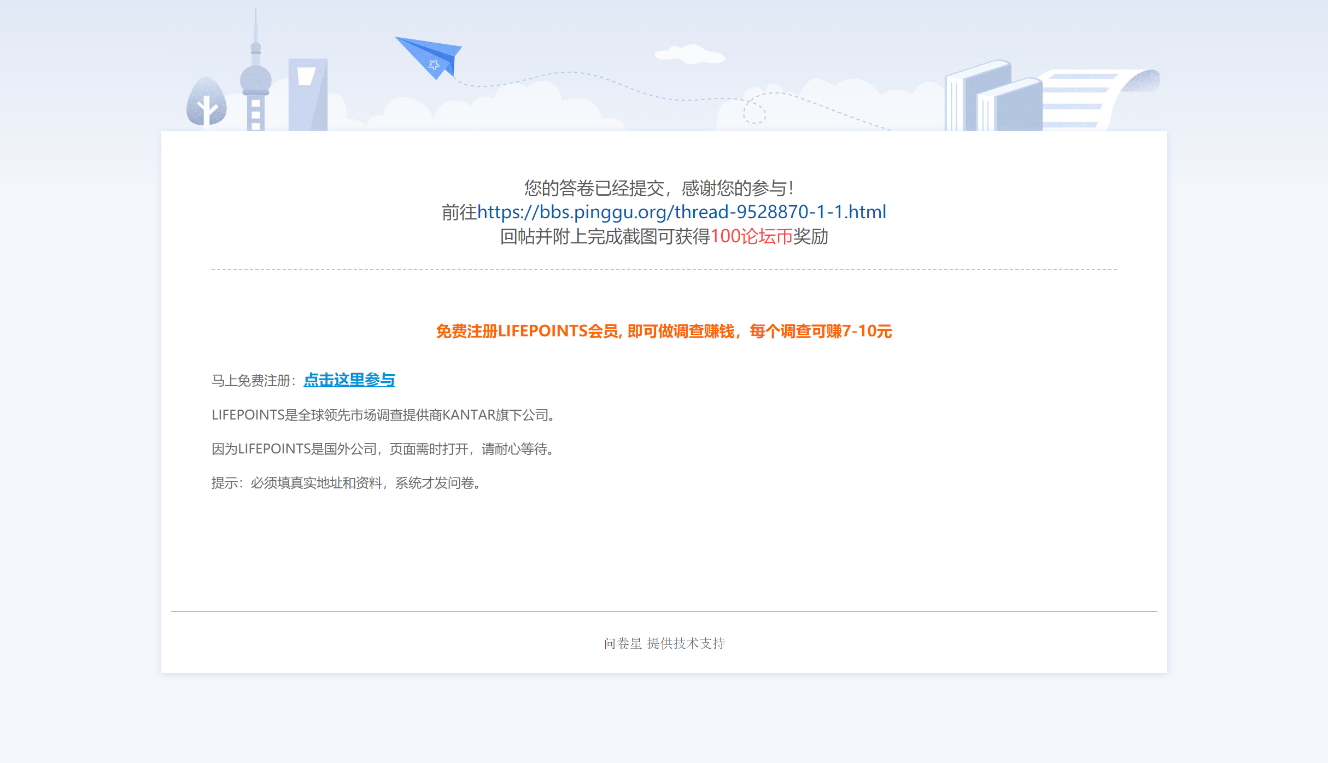Open the bbs.pinggu.org thread link
1328x763 pixels.
(681, 212)
